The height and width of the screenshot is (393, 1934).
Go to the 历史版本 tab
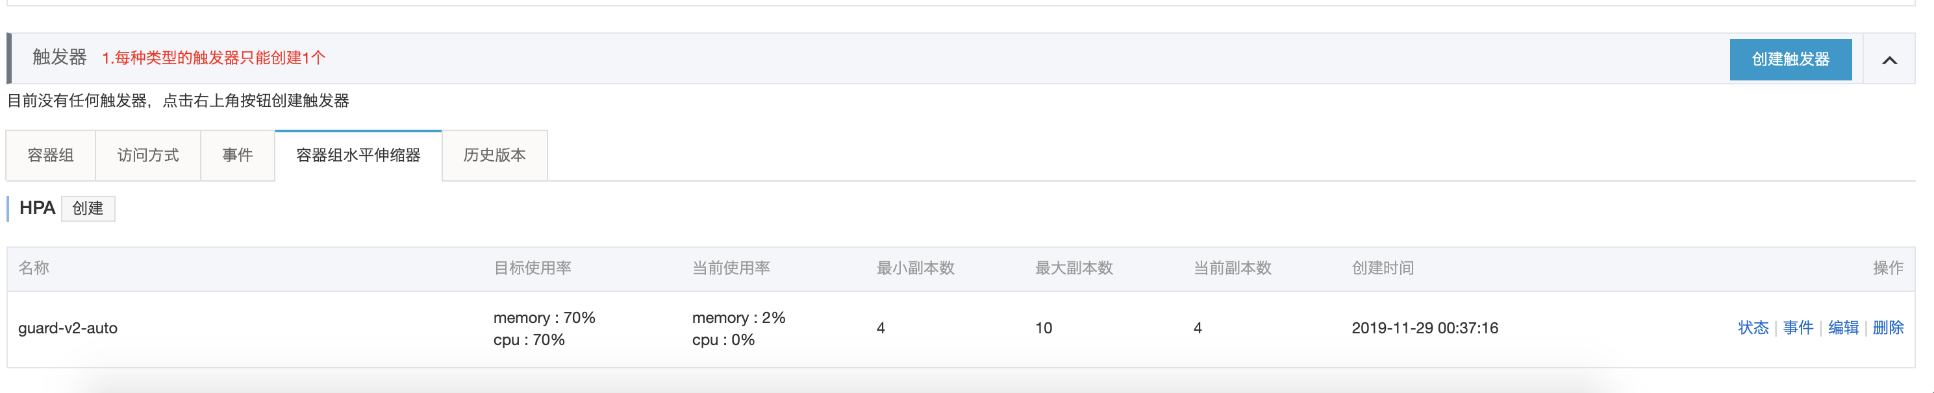494,155
